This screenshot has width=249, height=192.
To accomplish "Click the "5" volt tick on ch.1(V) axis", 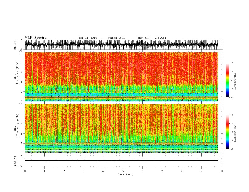I will [22, 40].
